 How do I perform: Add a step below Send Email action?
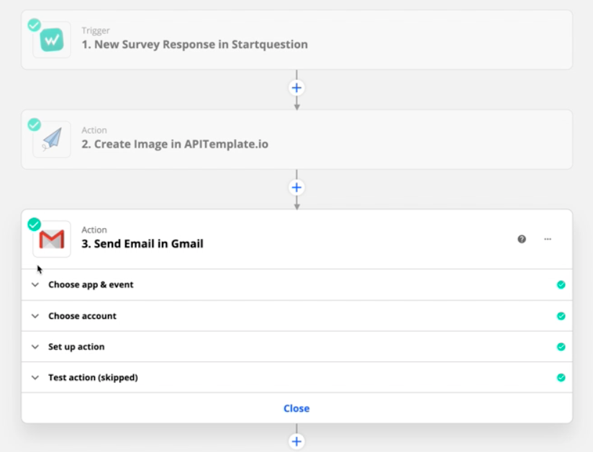(x=296, y=441)
